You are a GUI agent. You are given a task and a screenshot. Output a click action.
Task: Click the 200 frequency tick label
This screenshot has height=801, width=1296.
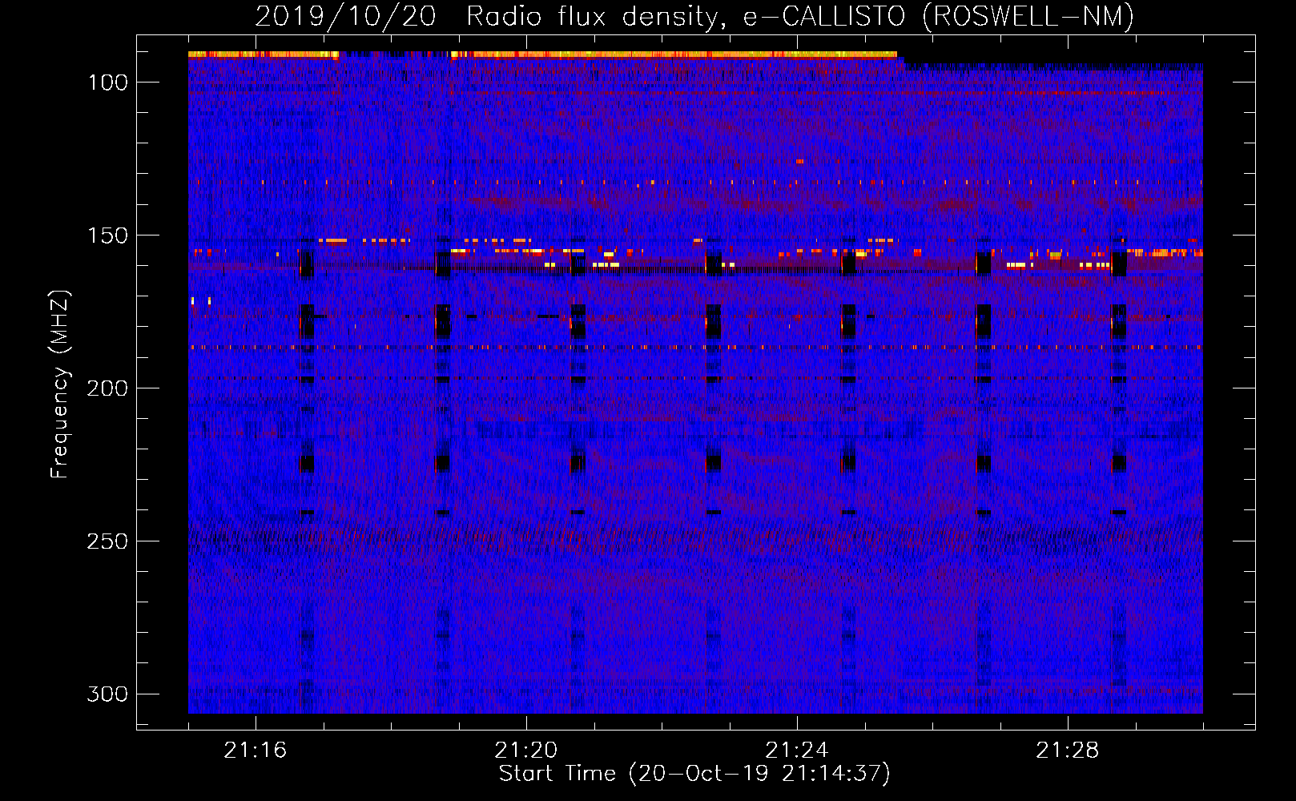coord(107,388)
